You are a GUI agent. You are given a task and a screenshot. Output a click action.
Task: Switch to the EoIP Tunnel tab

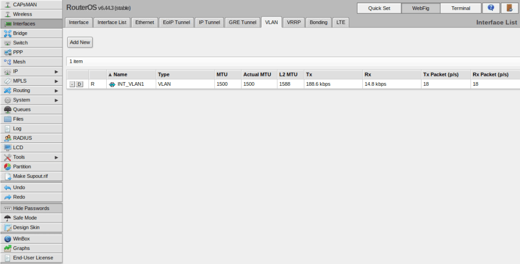pos(176,22)
